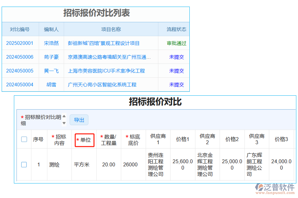The width and height of the screenshot is (298, 198).
Task: Click the 招标报价对比 panel title
Action: (155, 102)
